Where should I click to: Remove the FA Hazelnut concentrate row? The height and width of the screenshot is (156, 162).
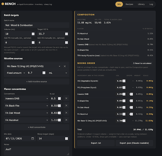66,120
